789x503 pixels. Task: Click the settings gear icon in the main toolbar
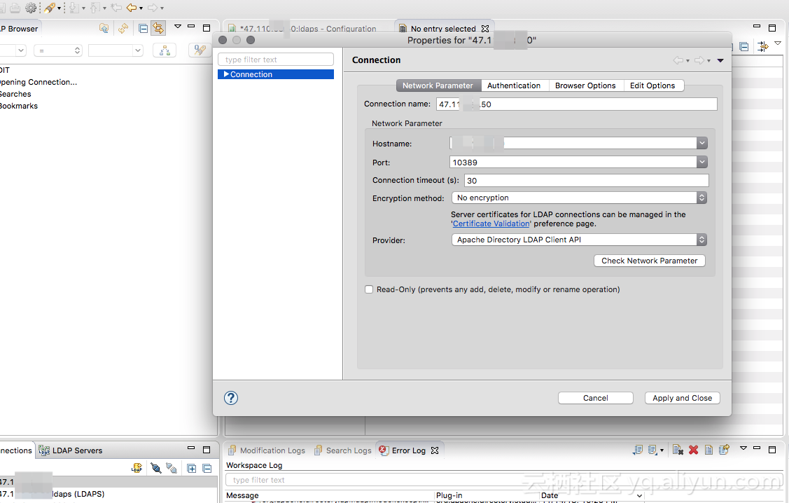[x=31, y=8]
